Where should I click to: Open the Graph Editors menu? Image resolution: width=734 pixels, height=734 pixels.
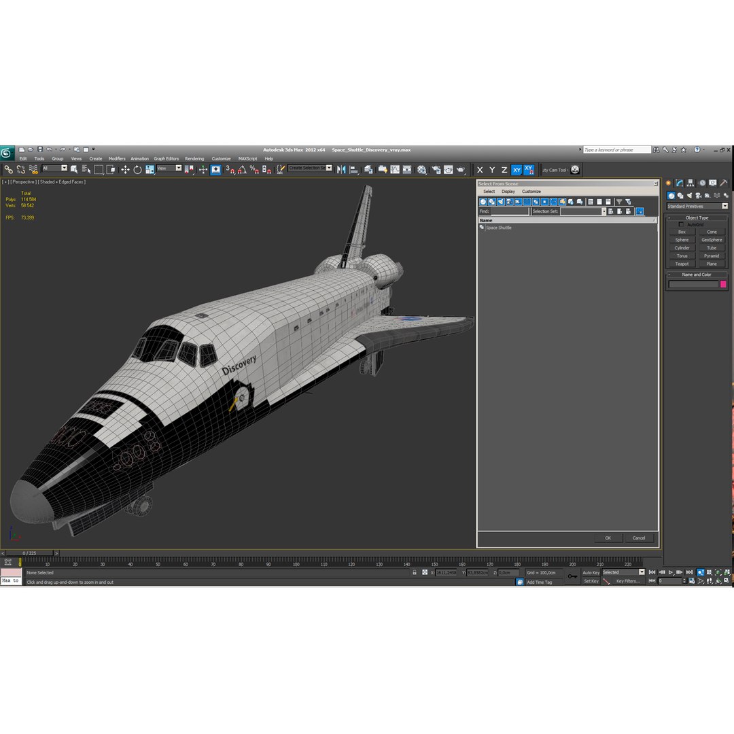point(167,158)
